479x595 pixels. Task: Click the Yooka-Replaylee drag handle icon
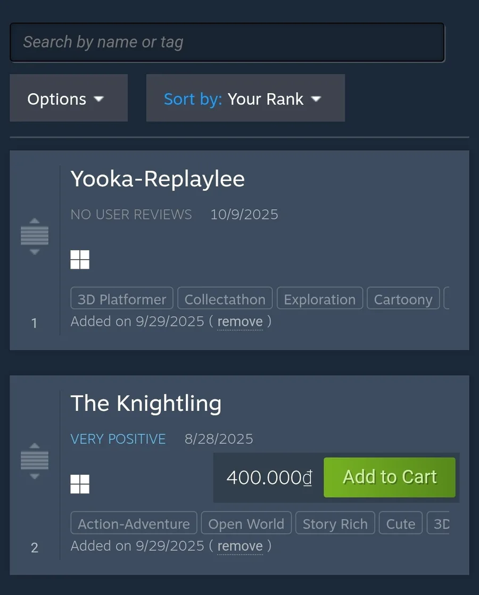(x=35, y=236)
